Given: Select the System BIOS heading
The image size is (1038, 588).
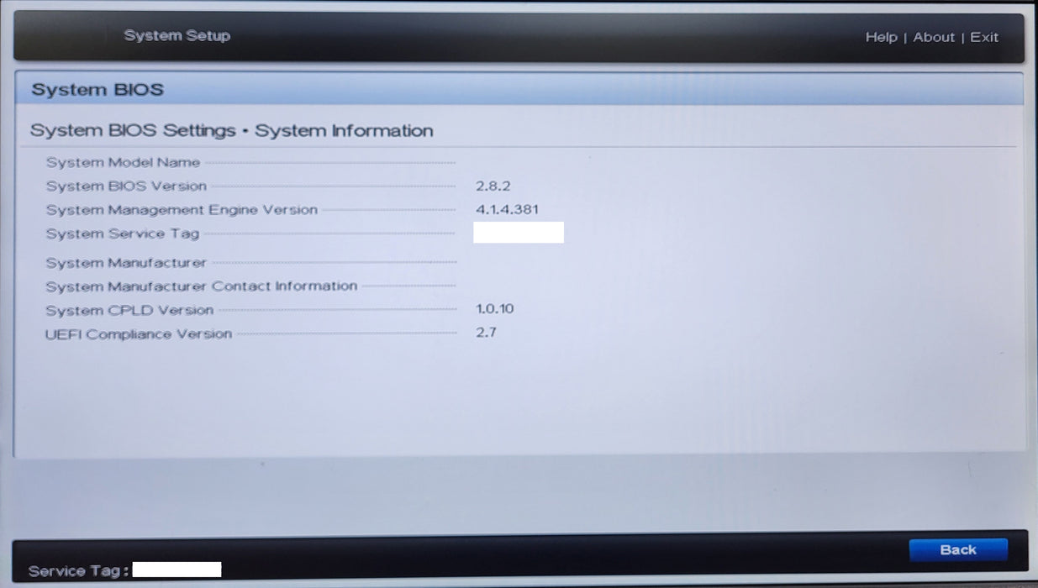Looking at the screenshot, I should (97, 90).
